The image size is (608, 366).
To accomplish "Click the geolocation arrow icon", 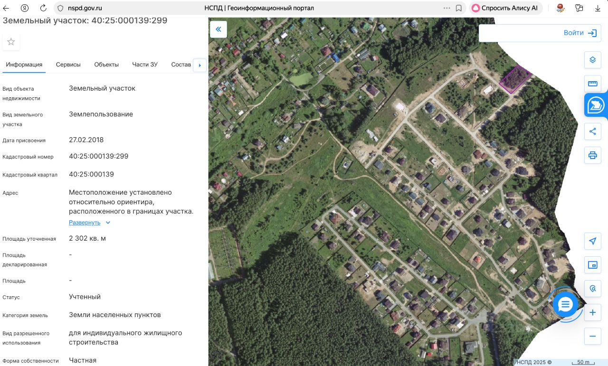I will [592, 241].
